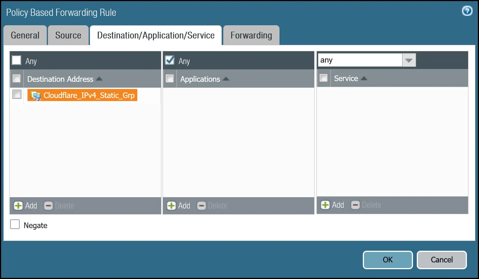Viewport: 479px width, 279px height.
Task: Sort by Destination Address column header
Action: [60, 79]
